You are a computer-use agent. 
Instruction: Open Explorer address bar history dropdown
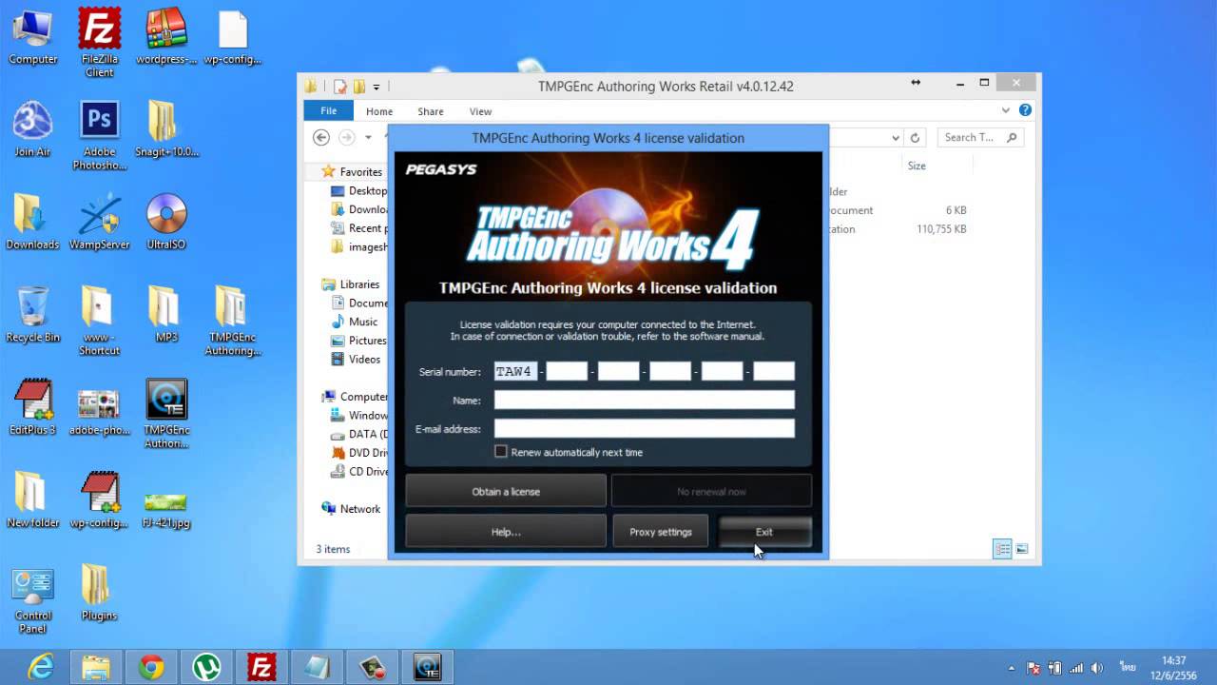click(x=896, y=138)
